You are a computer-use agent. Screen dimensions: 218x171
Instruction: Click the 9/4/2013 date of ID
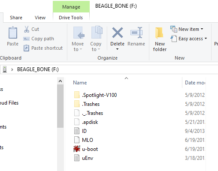coord(195,131)
